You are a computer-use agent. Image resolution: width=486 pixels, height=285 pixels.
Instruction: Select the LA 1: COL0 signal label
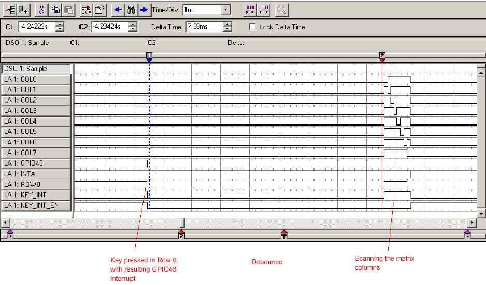point(37,80)
